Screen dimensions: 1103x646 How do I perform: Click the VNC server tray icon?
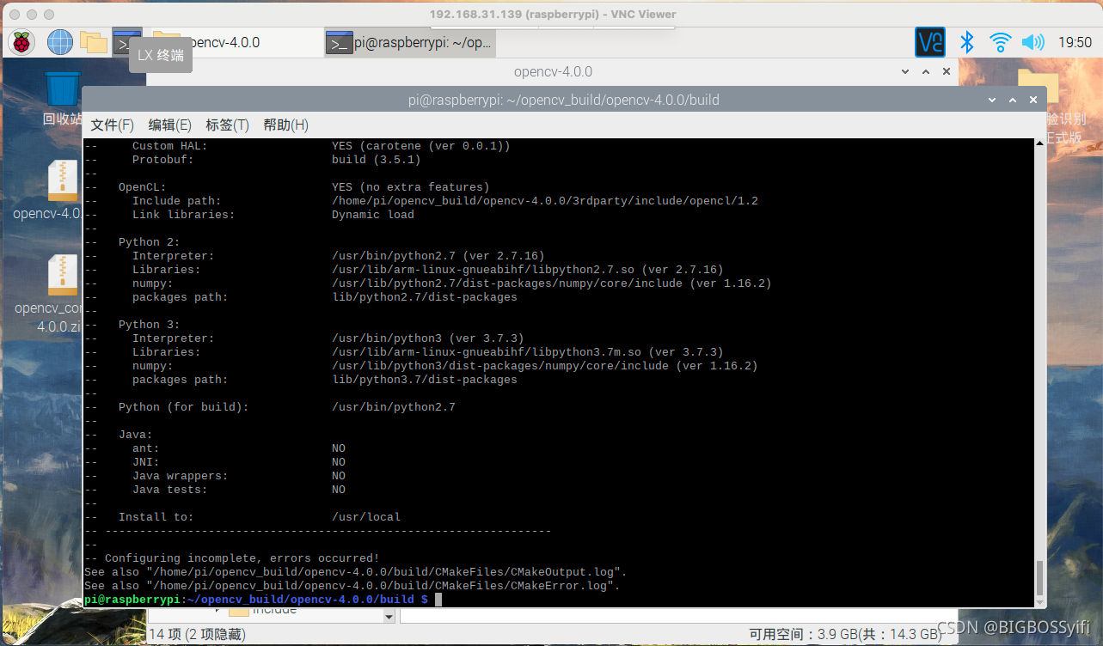tap(930, 42)
